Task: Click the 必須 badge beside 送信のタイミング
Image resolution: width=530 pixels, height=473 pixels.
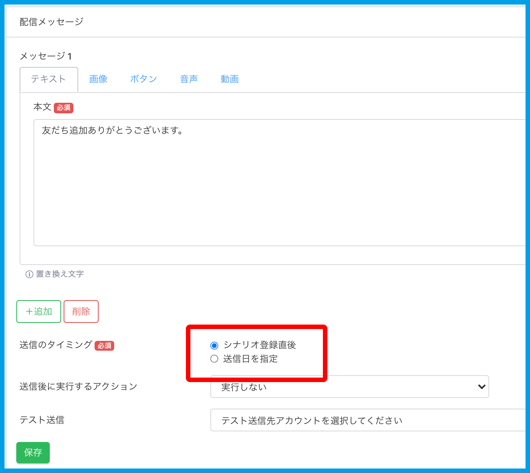Action: tap(104, 346)
